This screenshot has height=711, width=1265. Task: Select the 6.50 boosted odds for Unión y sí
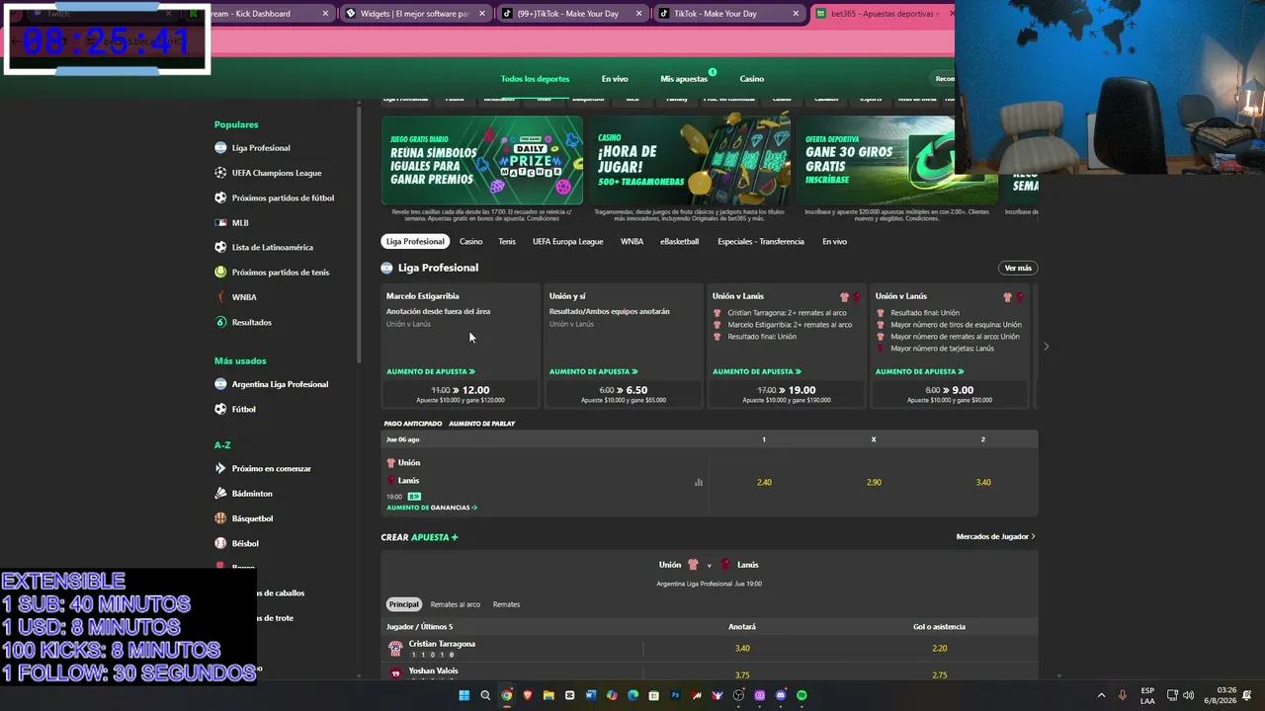click(x=624, y=394)
